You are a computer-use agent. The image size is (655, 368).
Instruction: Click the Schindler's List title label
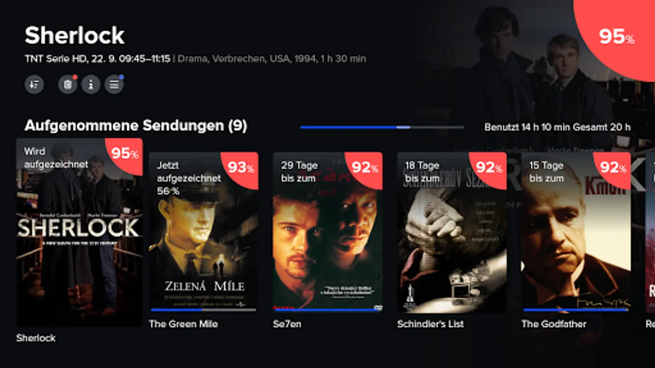pyautogui.click(x=430, y=324)
